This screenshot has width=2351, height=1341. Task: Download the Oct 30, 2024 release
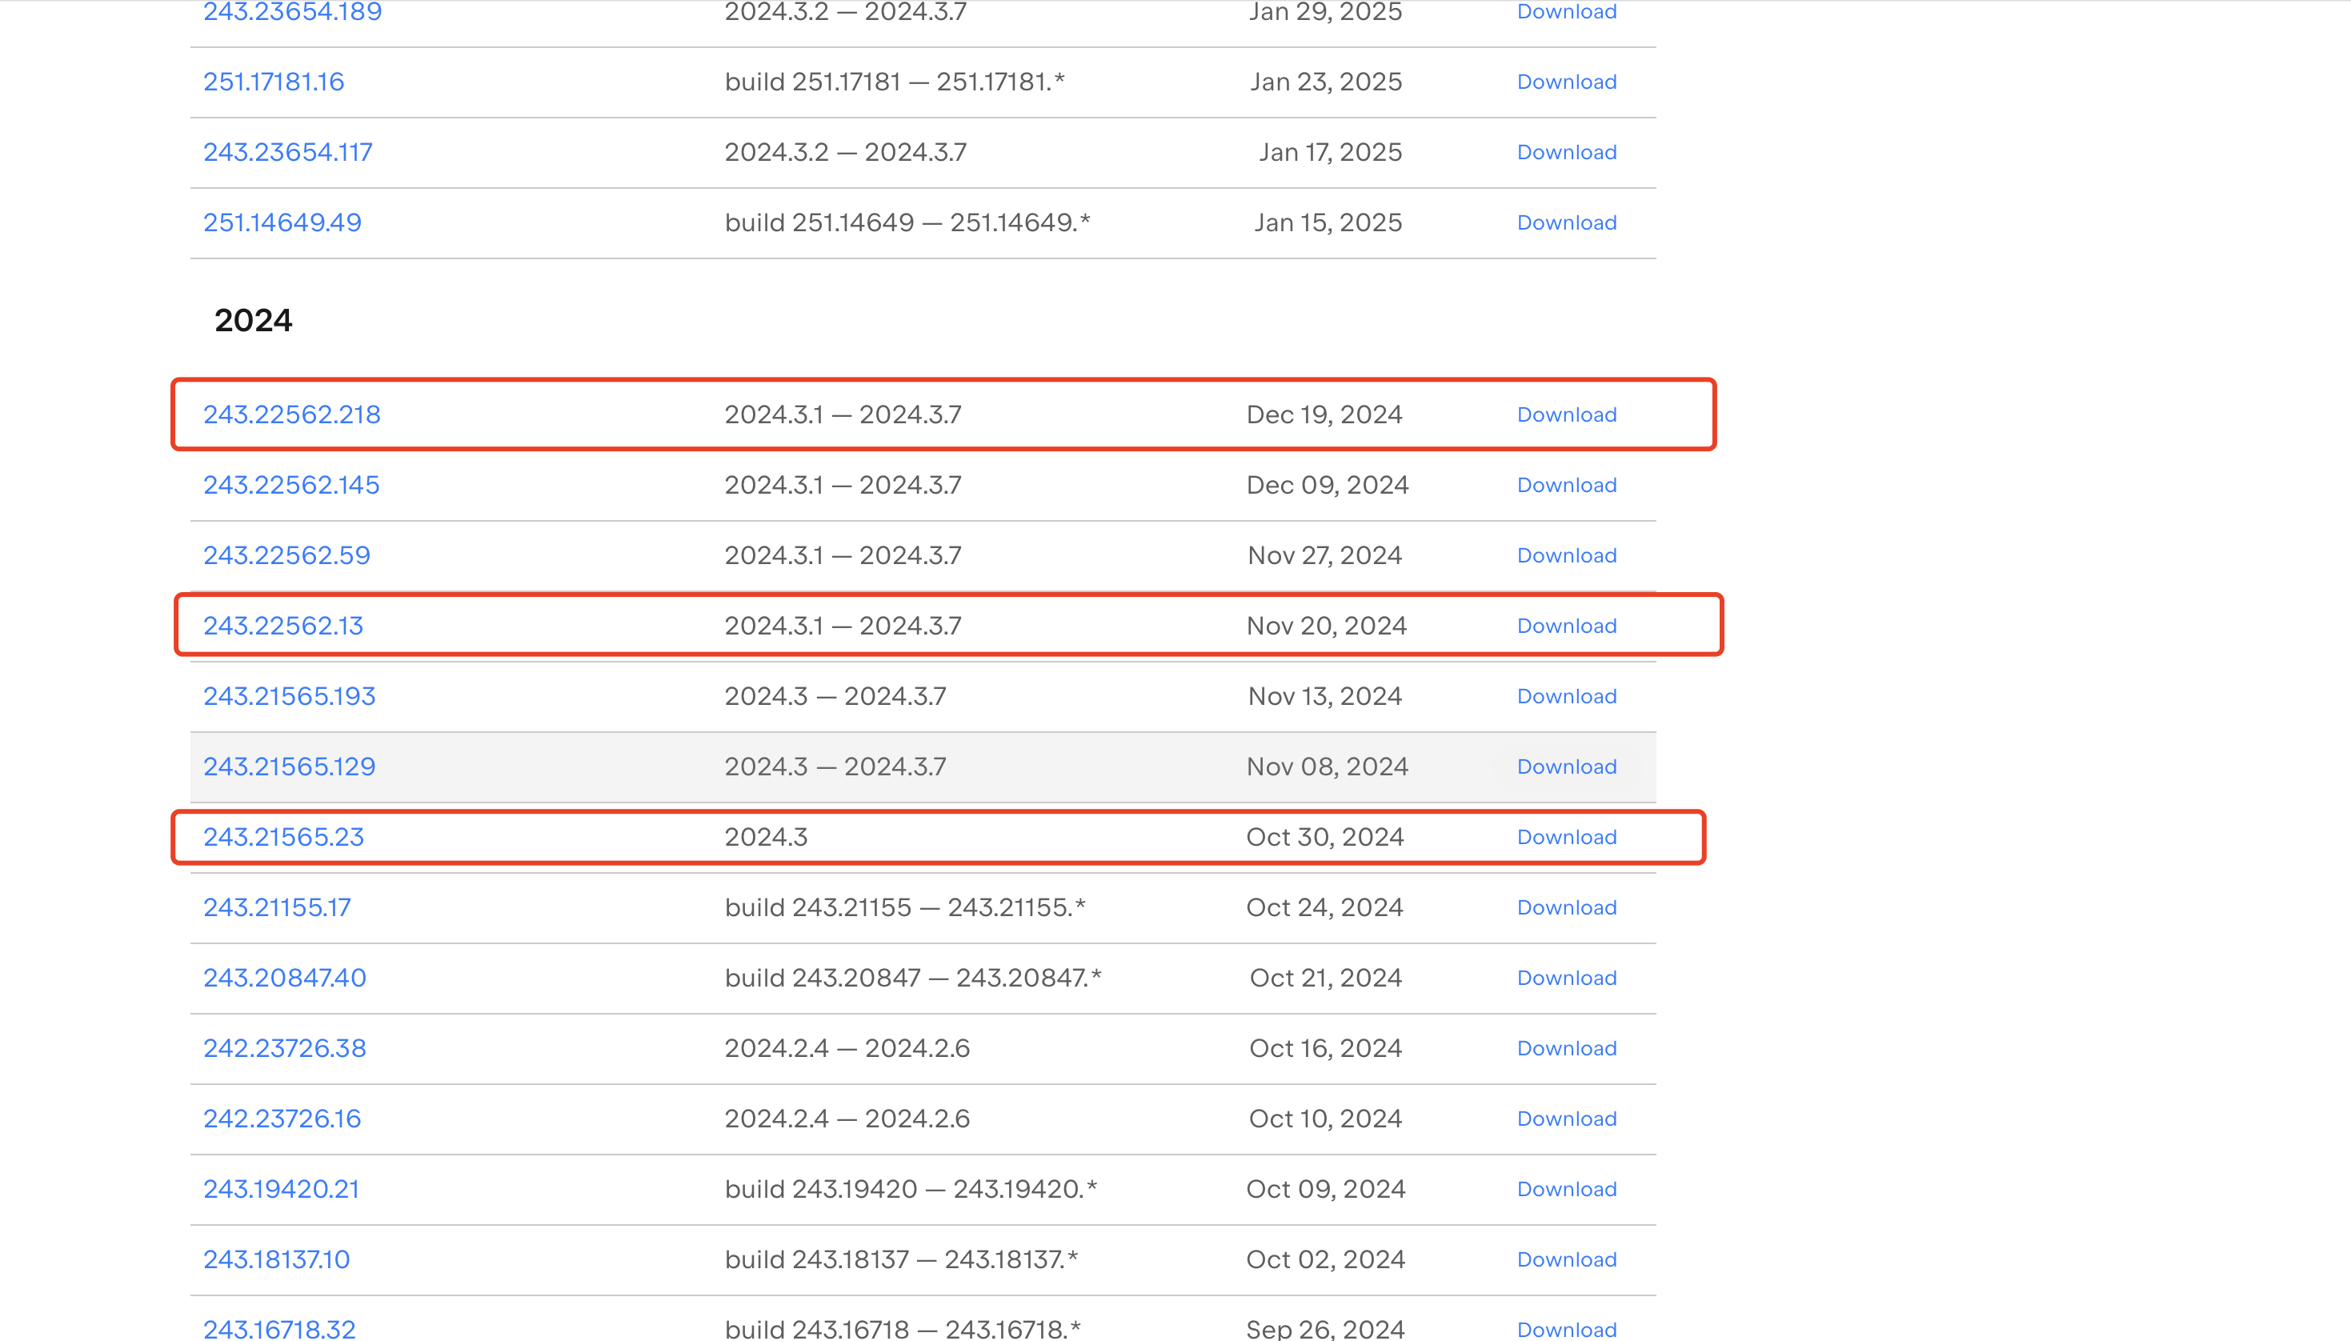tap(1565, 837)
